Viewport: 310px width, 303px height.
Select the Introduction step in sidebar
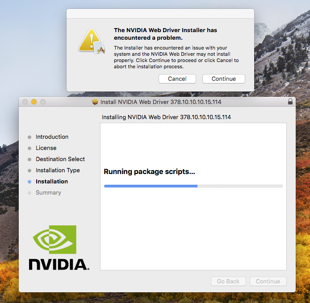tap(52, 137)
